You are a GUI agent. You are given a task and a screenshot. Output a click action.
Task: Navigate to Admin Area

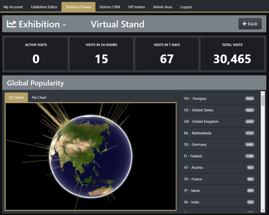pyautogui.click(x=162, y=7)
